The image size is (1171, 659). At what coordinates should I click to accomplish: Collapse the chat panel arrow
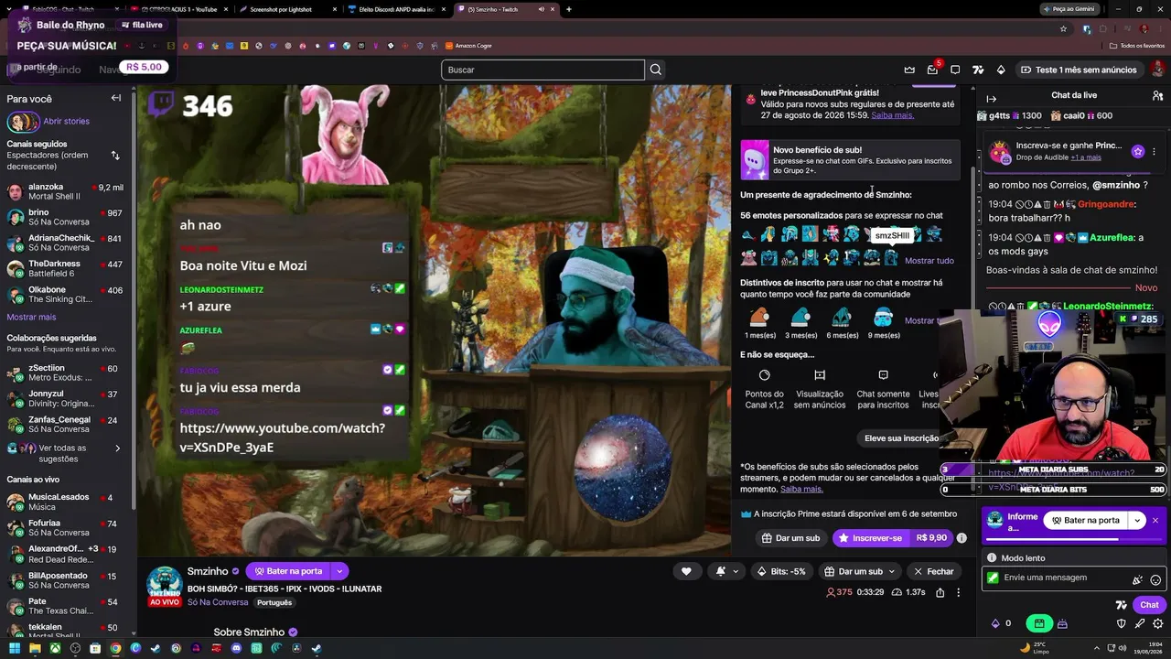pyautogui.click(x=991, y=99)
